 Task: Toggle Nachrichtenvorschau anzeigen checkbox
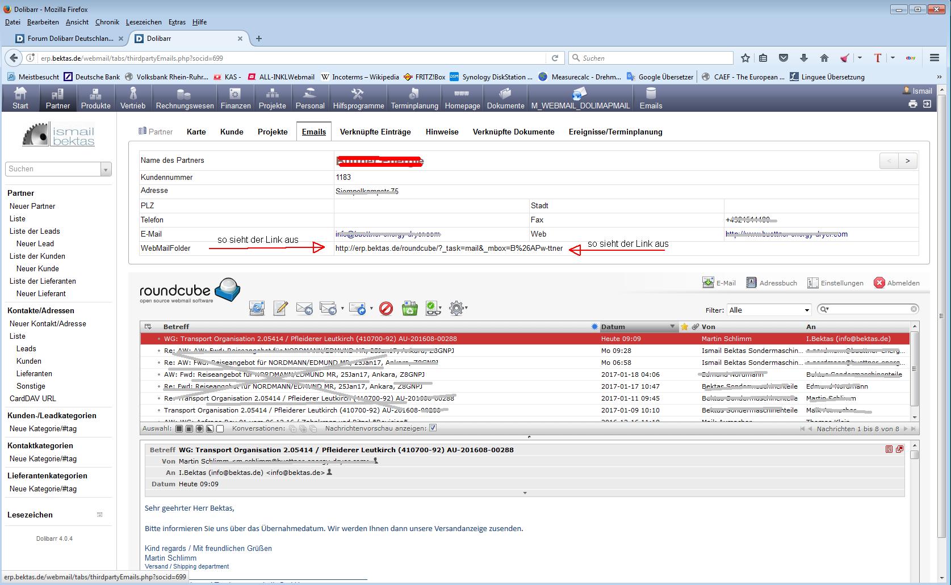click(433, 428)
